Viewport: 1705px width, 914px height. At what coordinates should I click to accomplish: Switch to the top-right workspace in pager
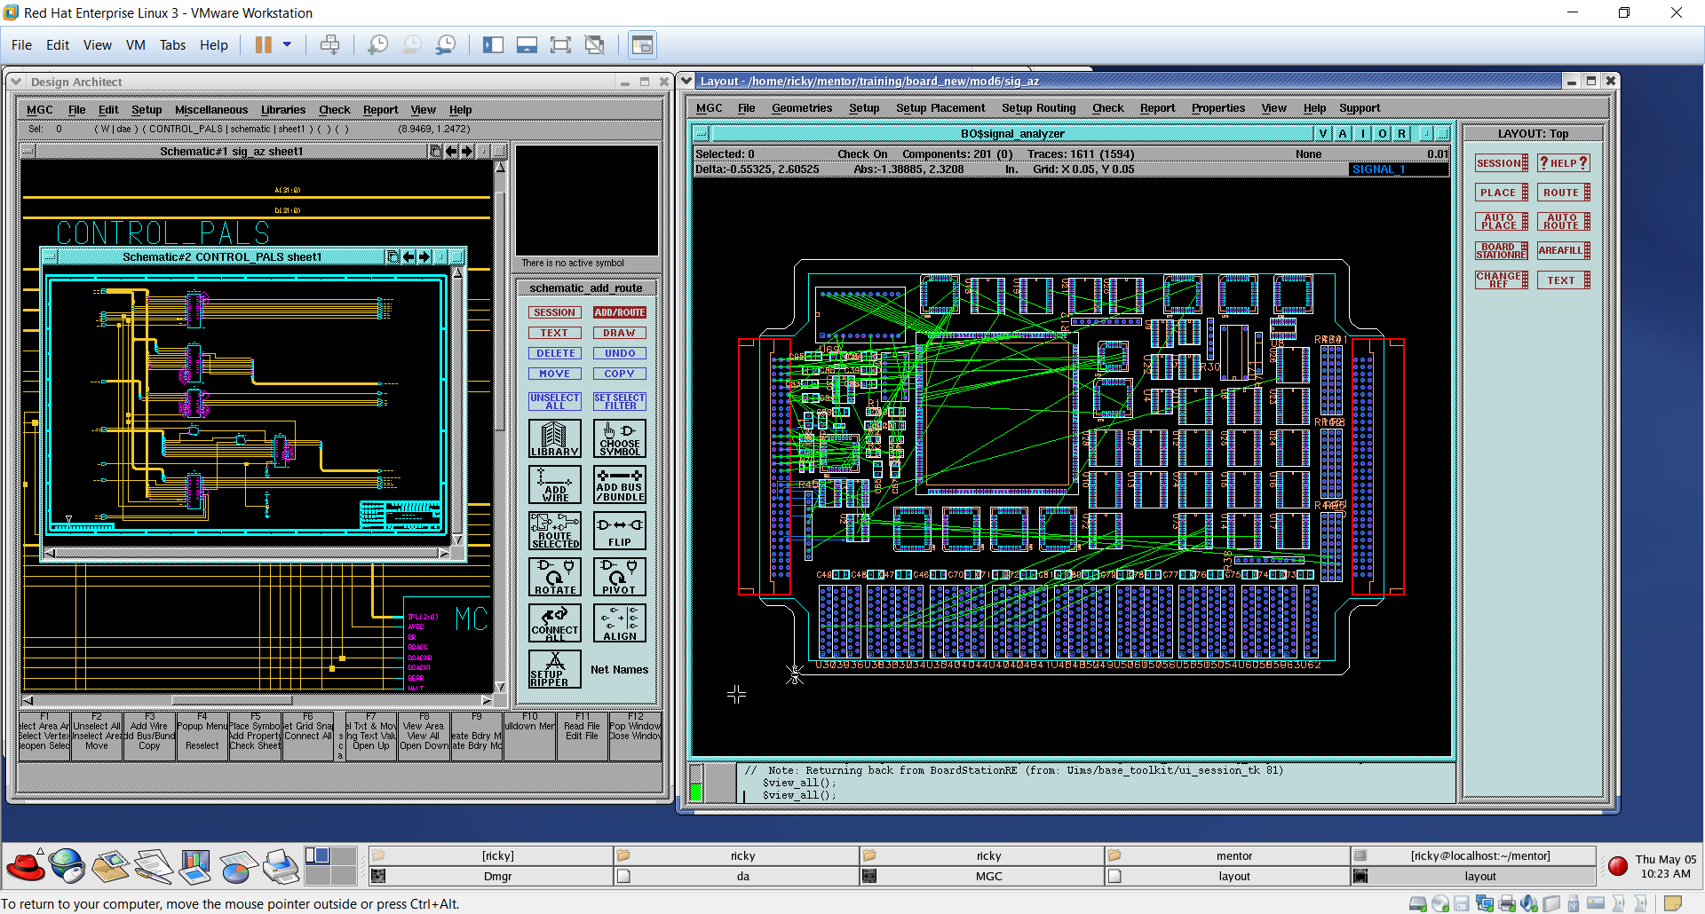pos(343,855)
